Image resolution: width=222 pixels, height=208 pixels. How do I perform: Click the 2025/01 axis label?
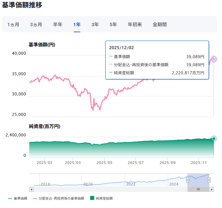coord(44,163)
